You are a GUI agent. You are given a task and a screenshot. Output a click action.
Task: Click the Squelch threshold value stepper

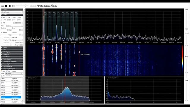pos(6,35)
